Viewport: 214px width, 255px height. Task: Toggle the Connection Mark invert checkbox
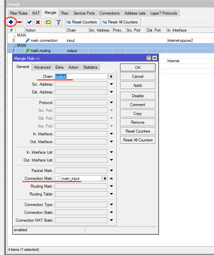[57, 178]
